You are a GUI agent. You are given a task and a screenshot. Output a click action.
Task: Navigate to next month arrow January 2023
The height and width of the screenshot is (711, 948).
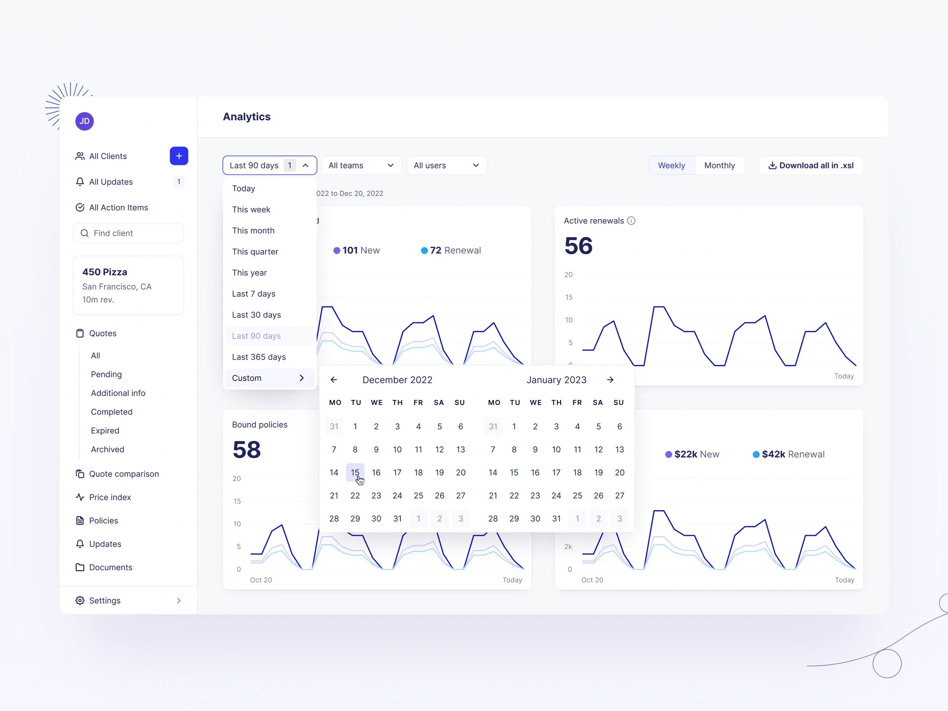pos(611,380)
